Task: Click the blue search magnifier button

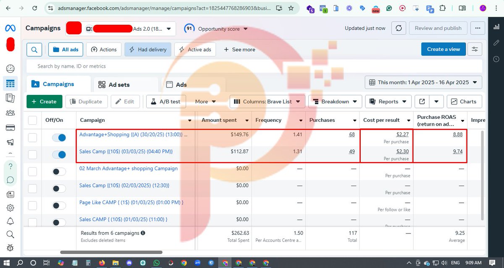Action: [x=34, y=50]
